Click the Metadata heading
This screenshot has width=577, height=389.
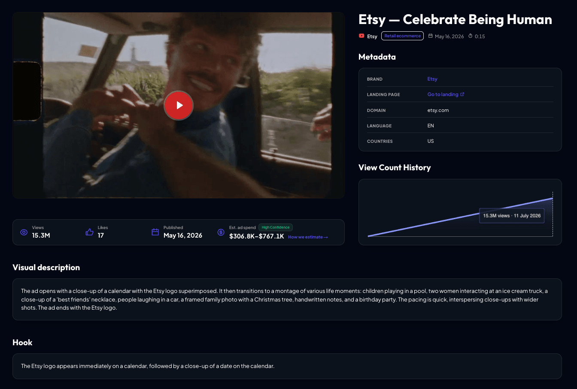(x=377, y=57)
